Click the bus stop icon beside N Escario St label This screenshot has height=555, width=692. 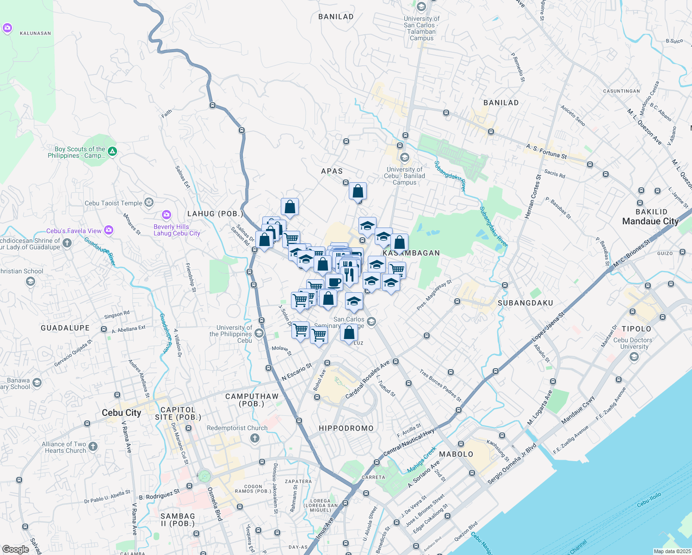coord(327,363)
